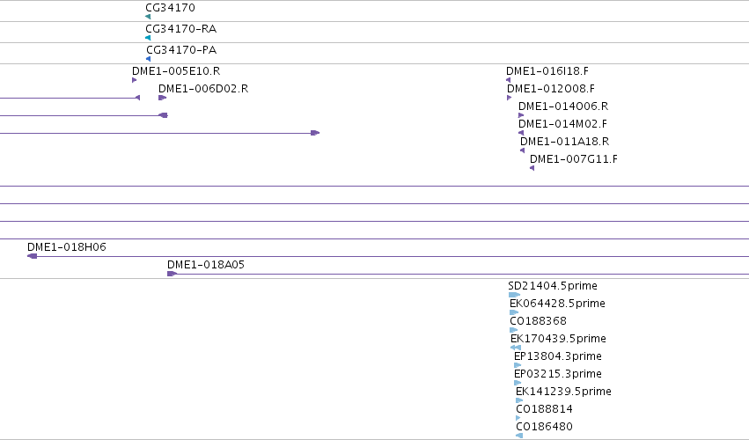Viewport: 749px width, 440px height.
Task: Select the DME1-011A18.R label
Action: tap(565, 142)
